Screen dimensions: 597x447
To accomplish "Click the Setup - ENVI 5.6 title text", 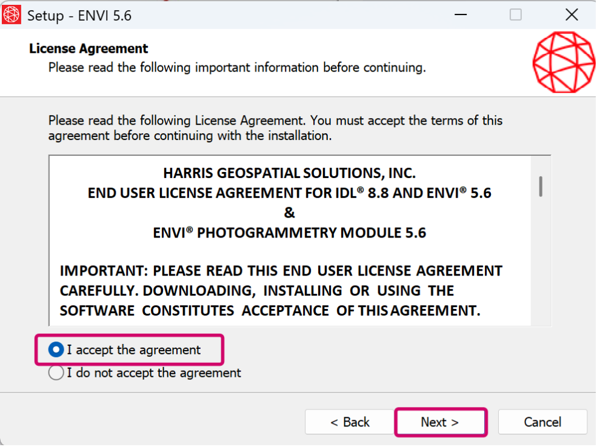I will click(x=79, y=16).
